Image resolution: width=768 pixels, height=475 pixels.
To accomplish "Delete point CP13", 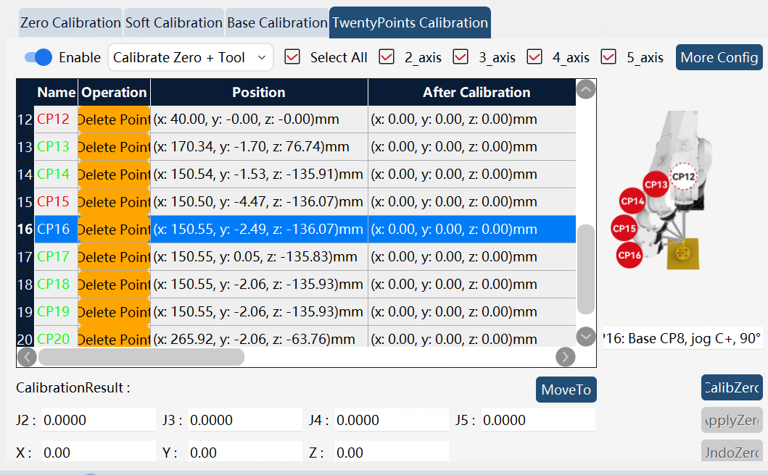I will coord(114,147).
